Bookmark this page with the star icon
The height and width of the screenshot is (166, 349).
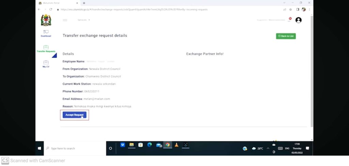tap(291, 10)
